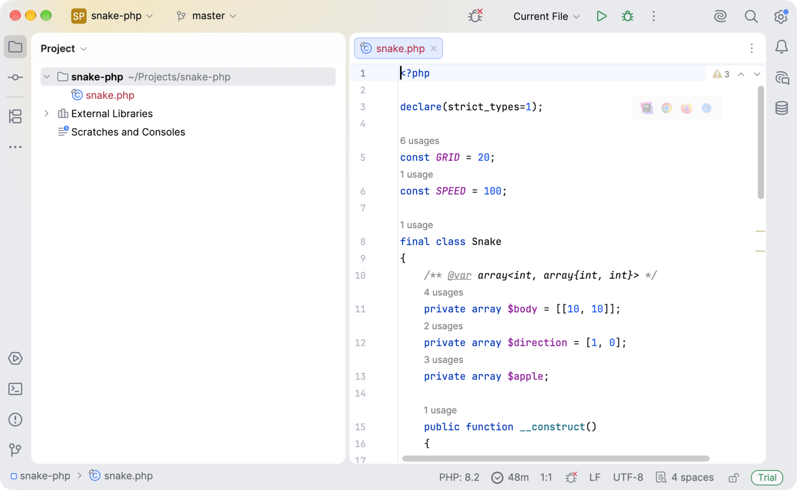Toggle file read-only lock in status bar

click(734, 477)
